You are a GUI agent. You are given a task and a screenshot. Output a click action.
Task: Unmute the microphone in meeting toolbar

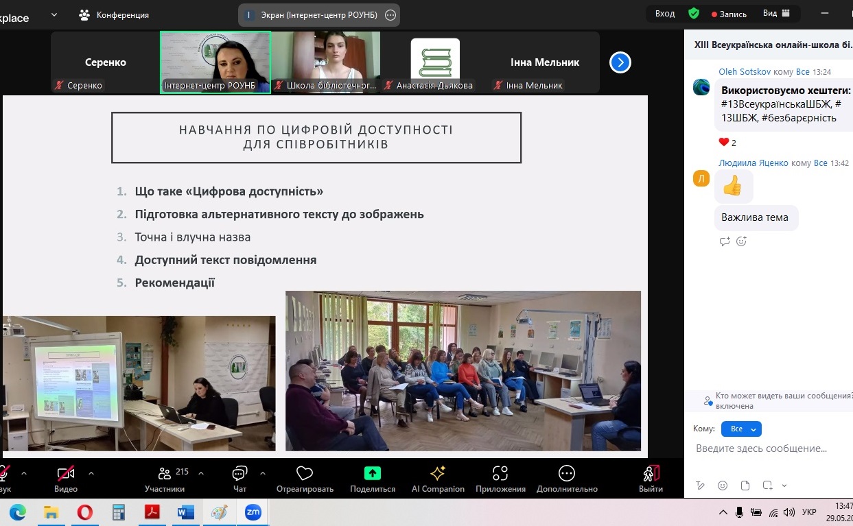tap(3, 473)
